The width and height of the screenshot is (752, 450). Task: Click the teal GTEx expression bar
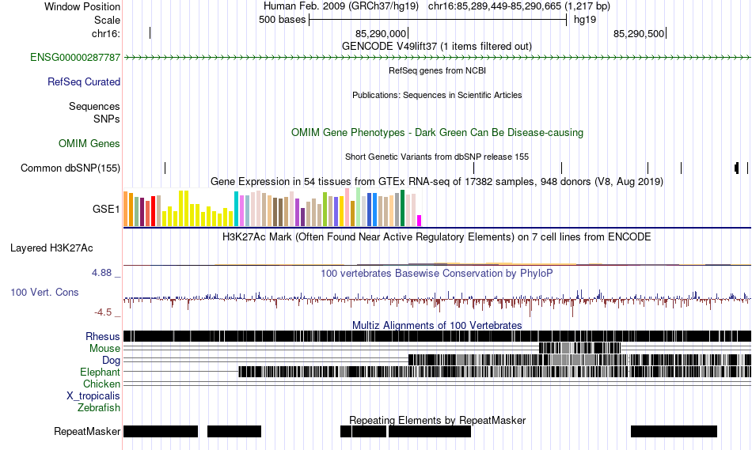tap(236, 209)
